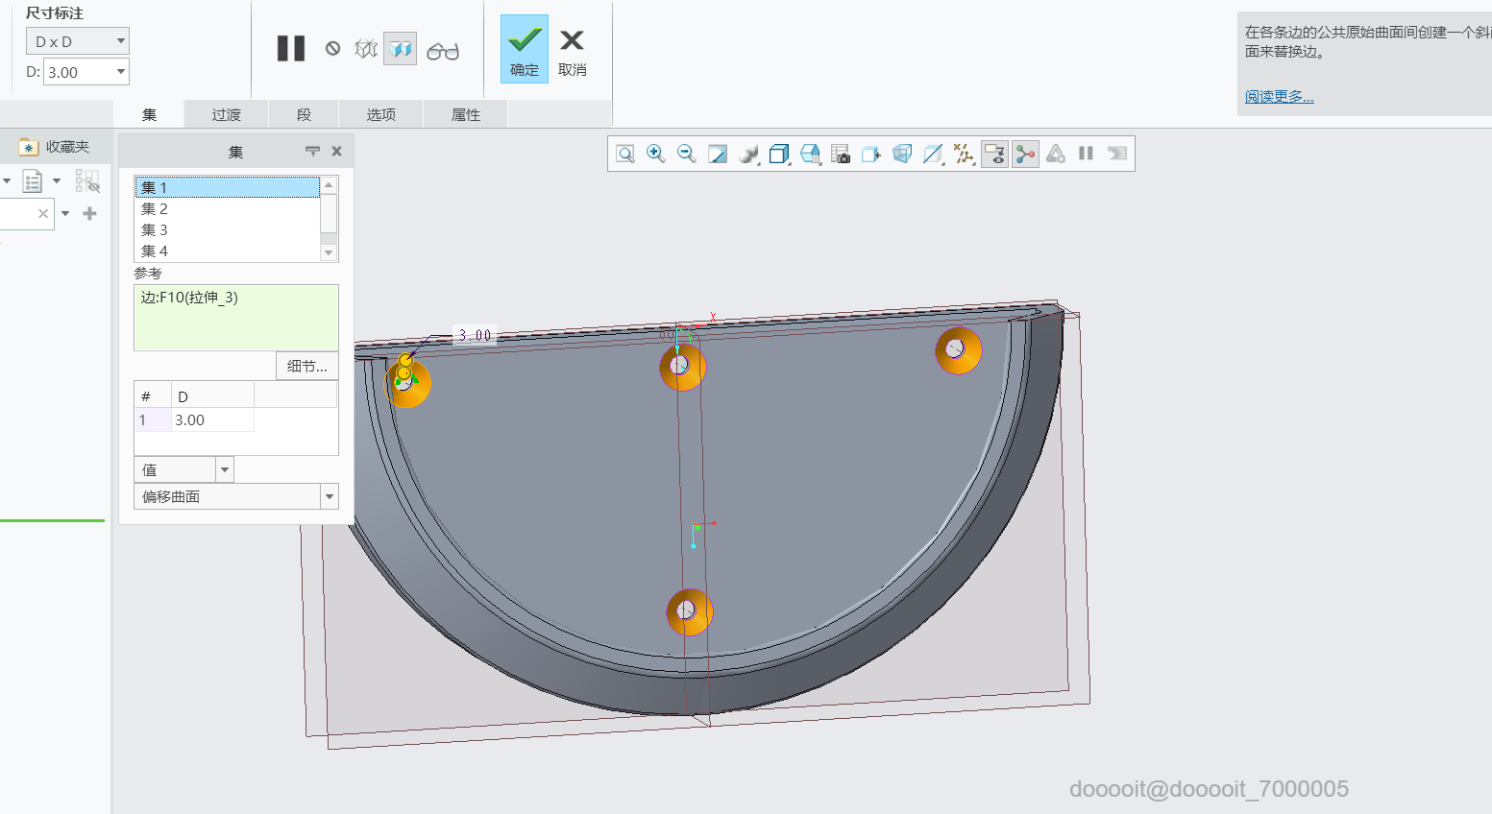Click the Refit view icon

625,154
